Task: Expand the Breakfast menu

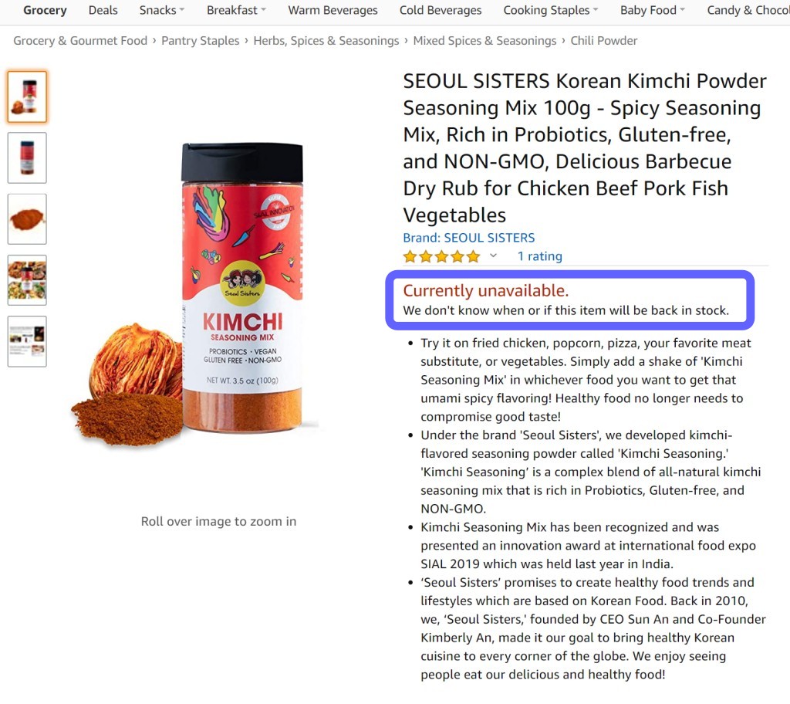Action: click(236, 10)
